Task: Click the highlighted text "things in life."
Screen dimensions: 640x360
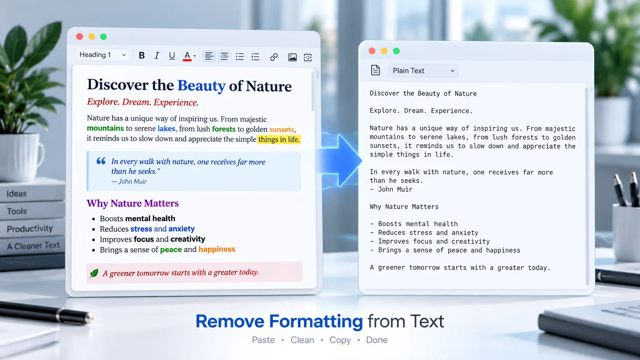Action: [279, 139]
